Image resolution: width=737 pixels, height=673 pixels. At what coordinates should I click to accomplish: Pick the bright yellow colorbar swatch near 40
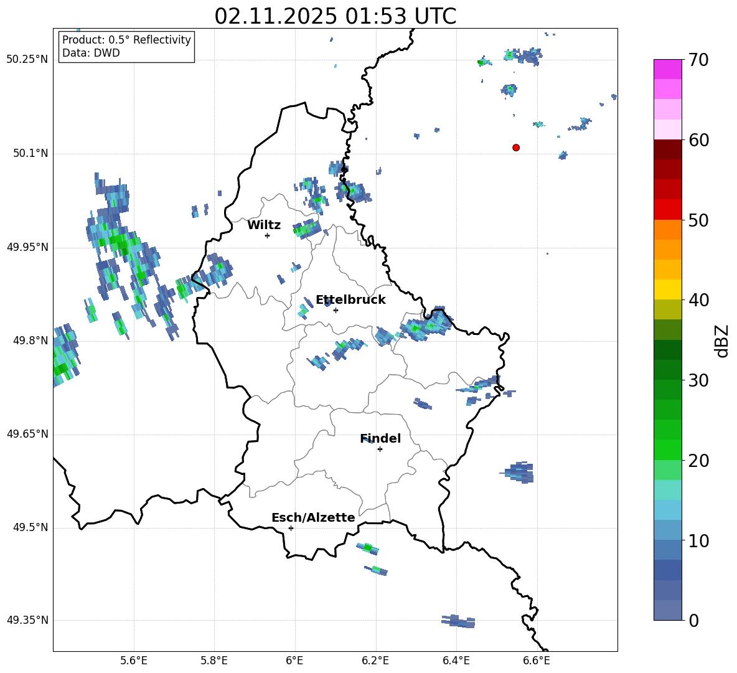click(668, 289)
